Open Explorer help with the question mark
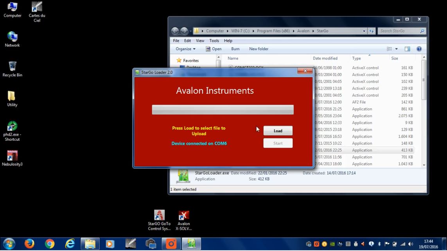The width and height of the screenshot is (447, 251). click(x=419, y=49)
